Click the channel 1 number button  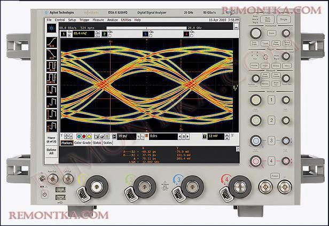point(64,34)
